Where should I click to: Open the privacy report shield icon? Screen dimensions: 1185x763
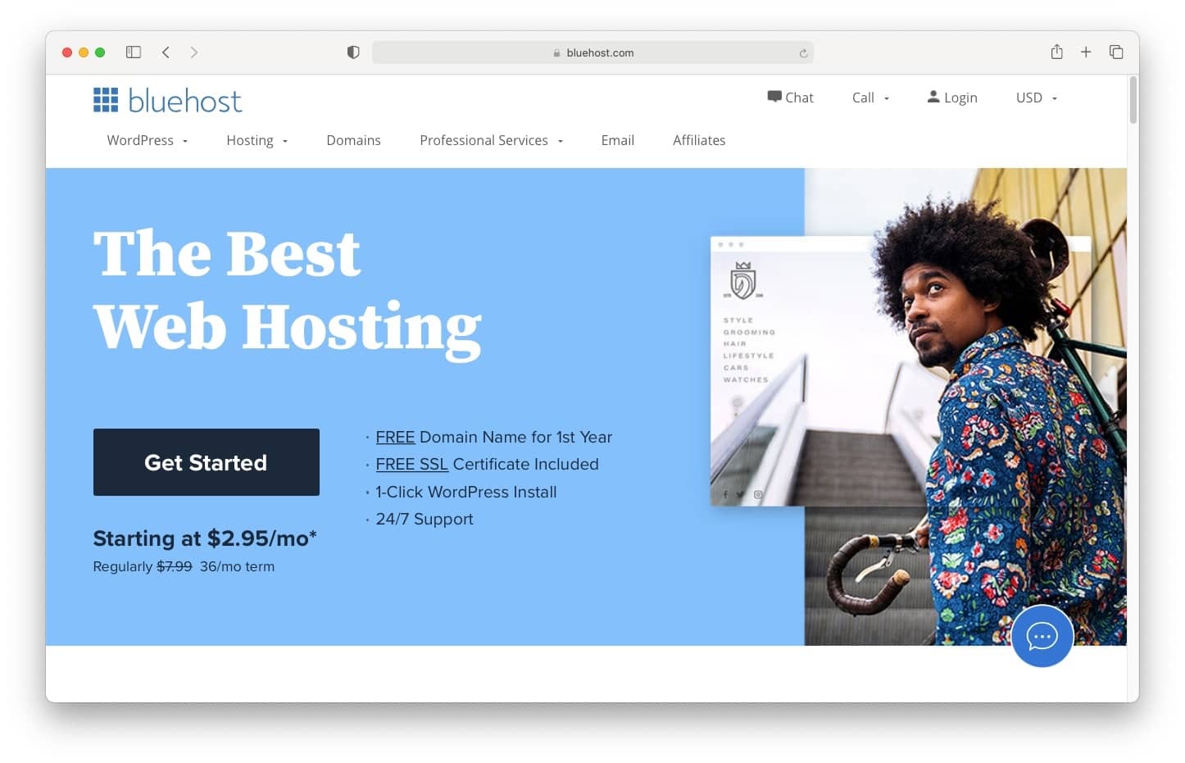tap(353, 52)
